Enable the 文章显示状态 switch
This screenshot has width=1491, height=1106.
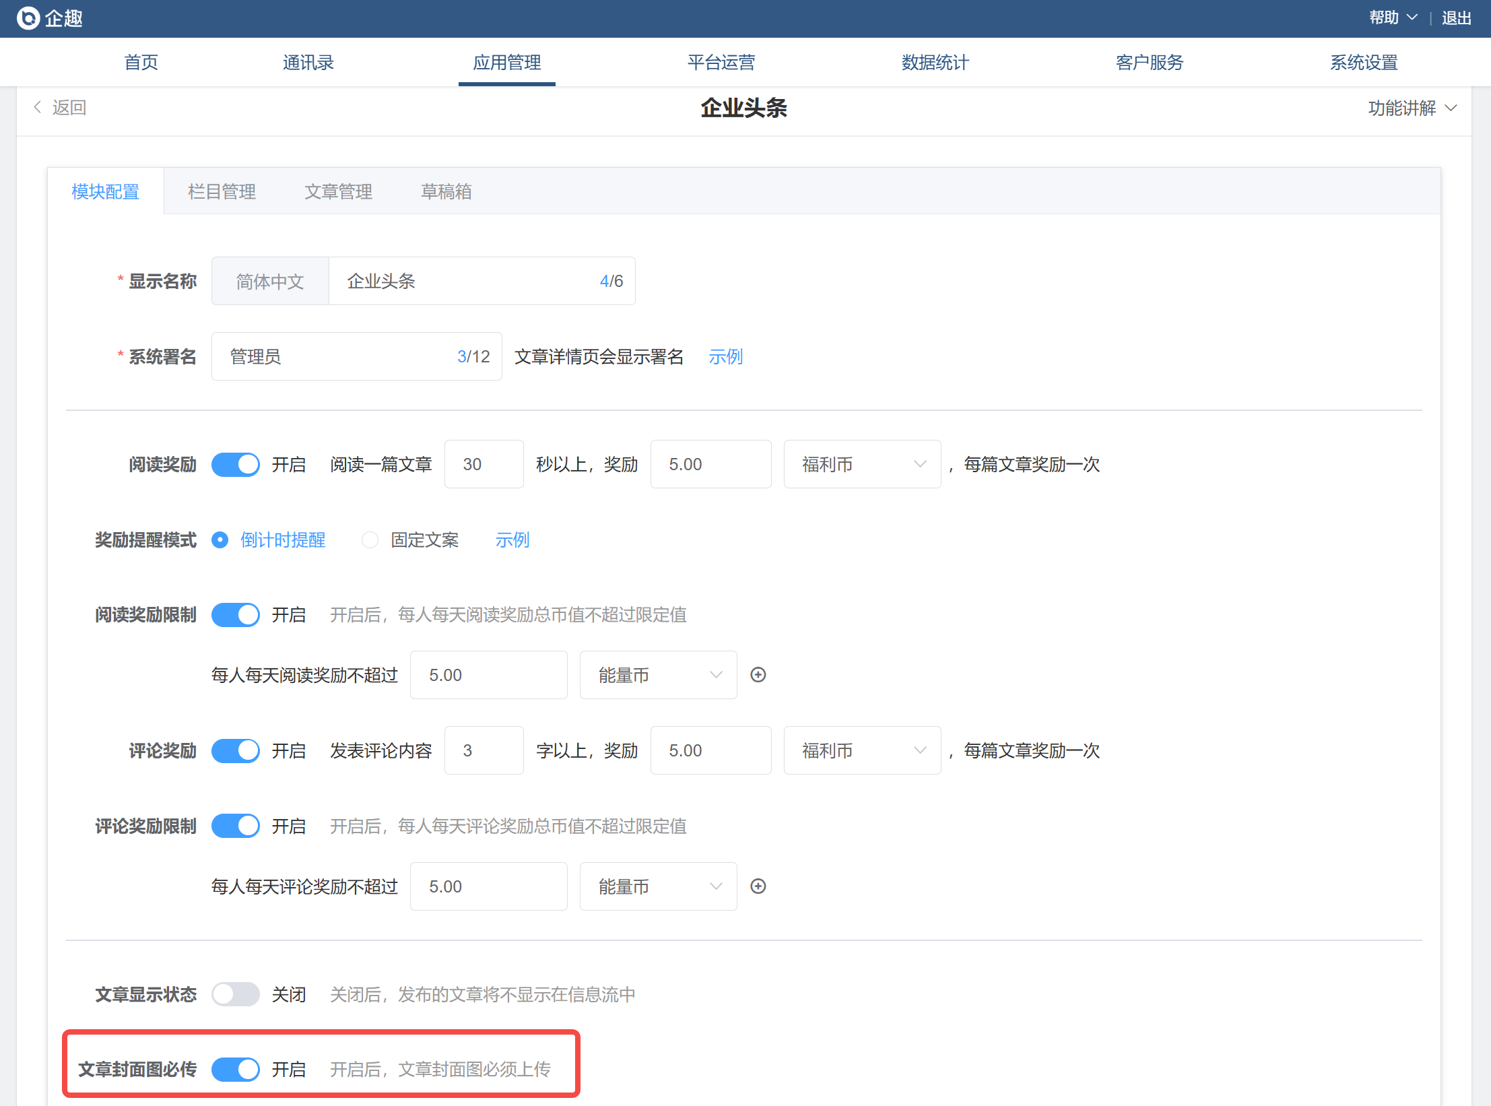pos(236,994)
